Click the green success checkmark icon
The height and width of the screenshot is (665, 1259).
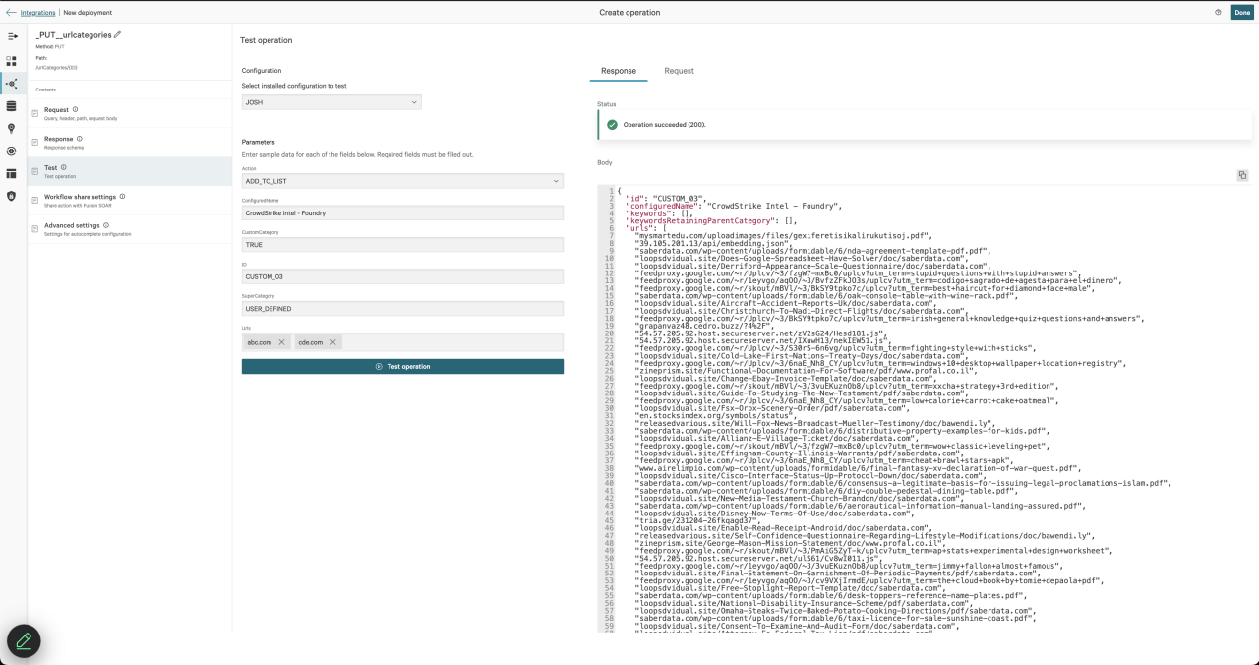tap(612, 125)
